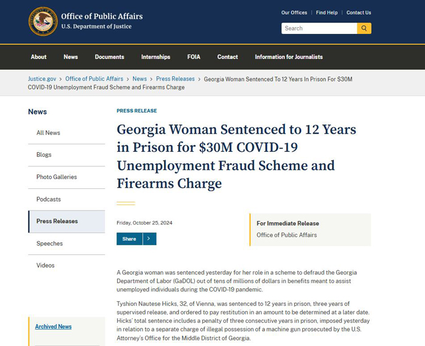Open Photo Galleries in sidebar
The width and height of the screenshot is (425, 346).
(56, 177)
